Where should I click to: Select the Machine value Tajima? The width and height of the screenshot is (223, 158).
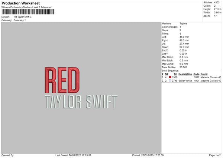[183, 23]
